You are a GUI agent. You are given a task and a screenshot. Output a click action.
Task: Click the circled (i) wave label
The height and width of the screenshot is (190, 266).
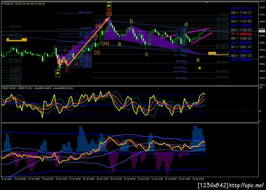96,36
